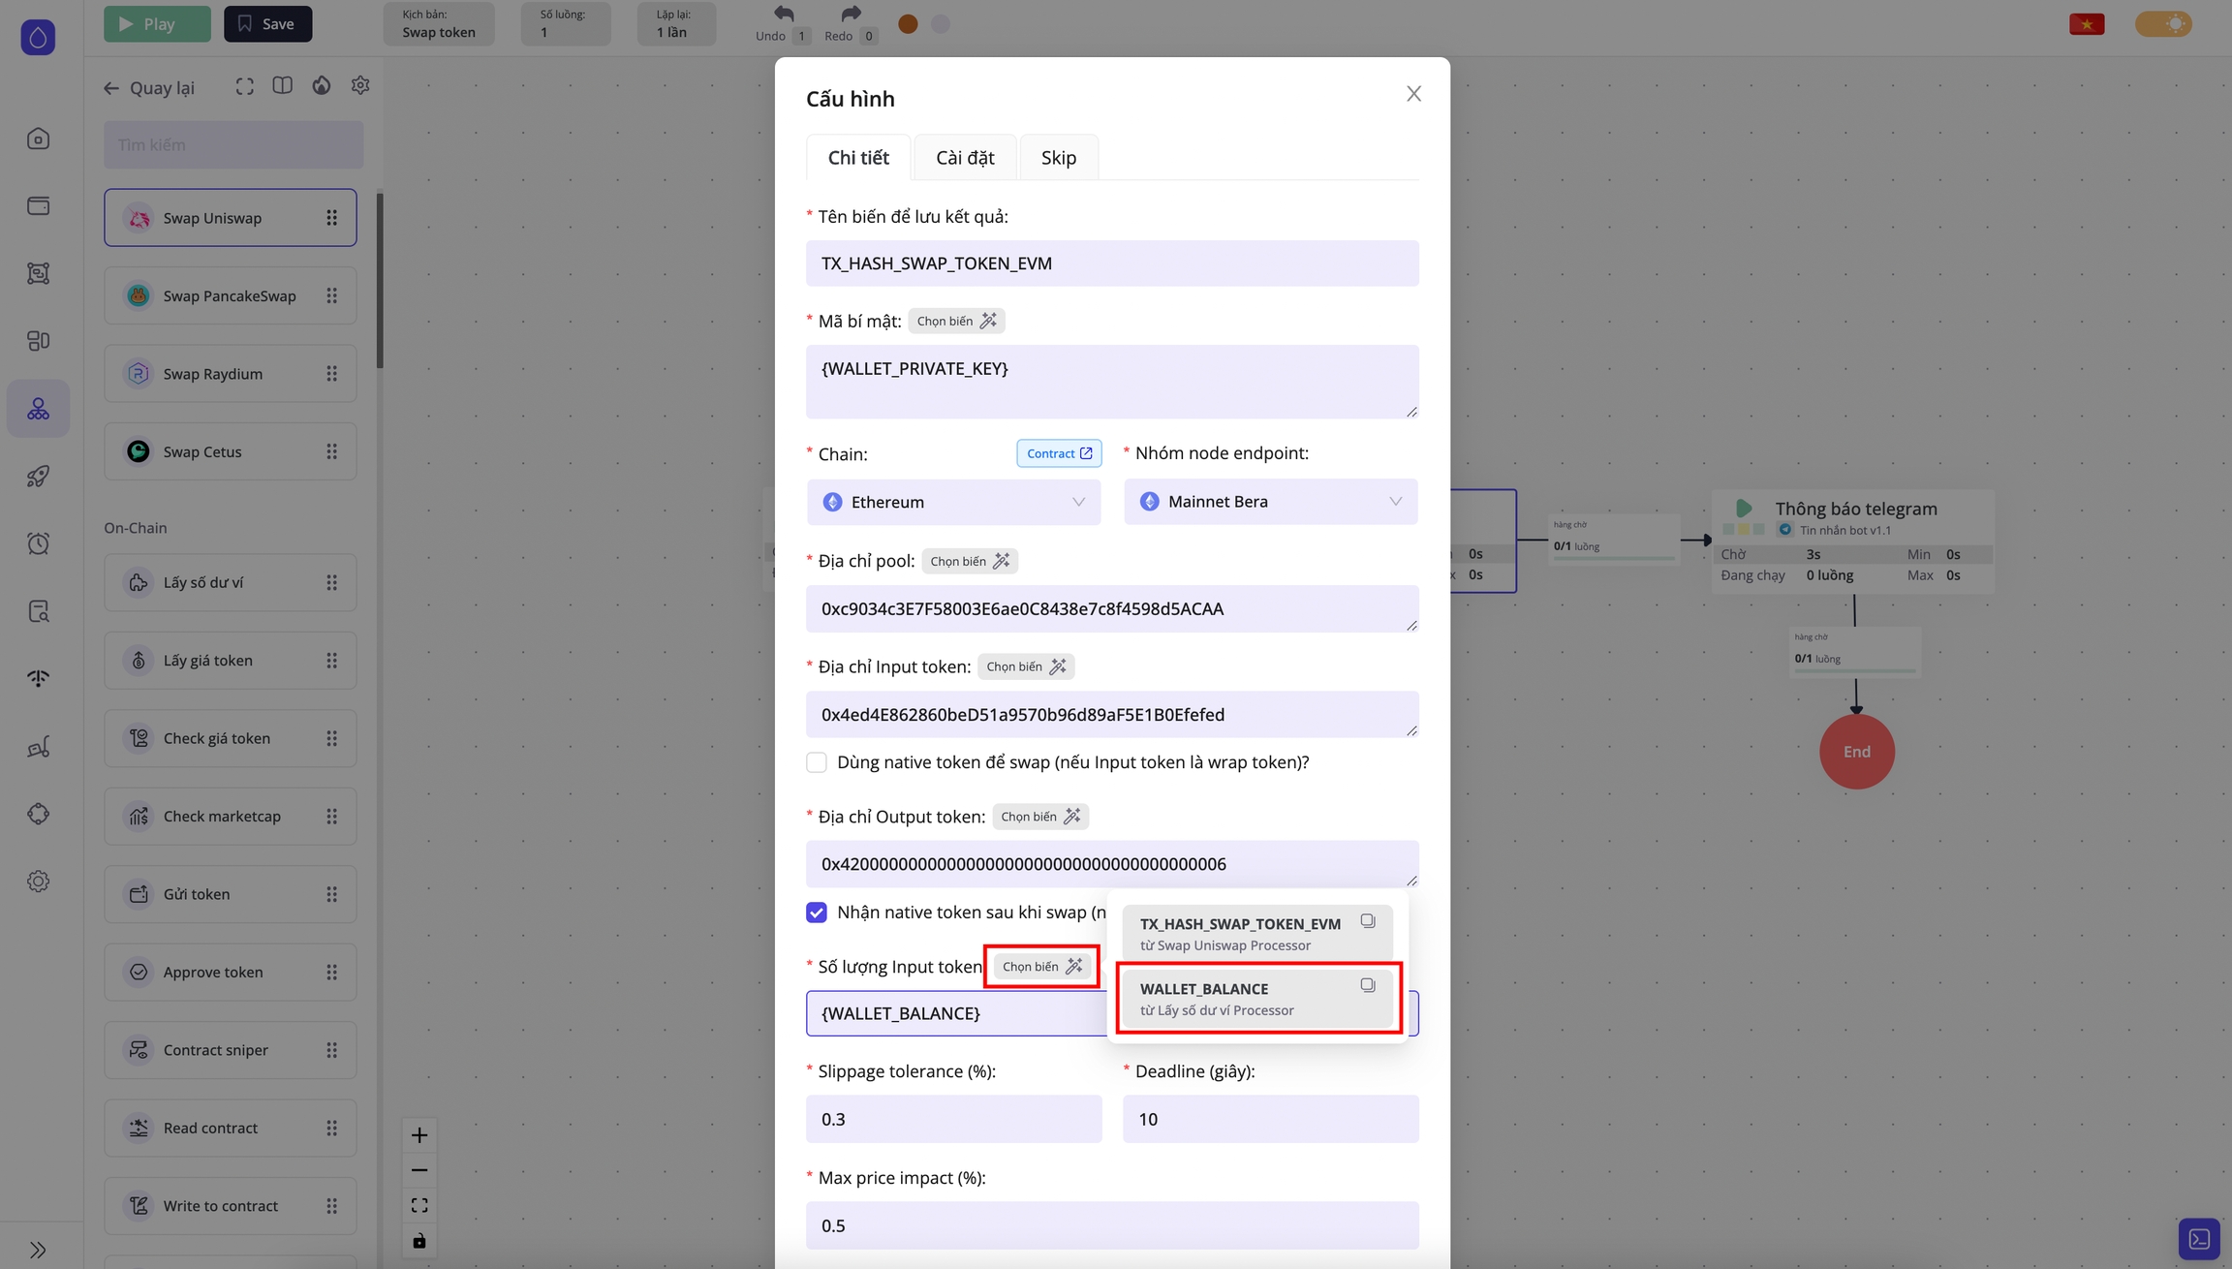
Task: Check the 'Dùng native token để swap' checkbox
Action: [817, 762]
